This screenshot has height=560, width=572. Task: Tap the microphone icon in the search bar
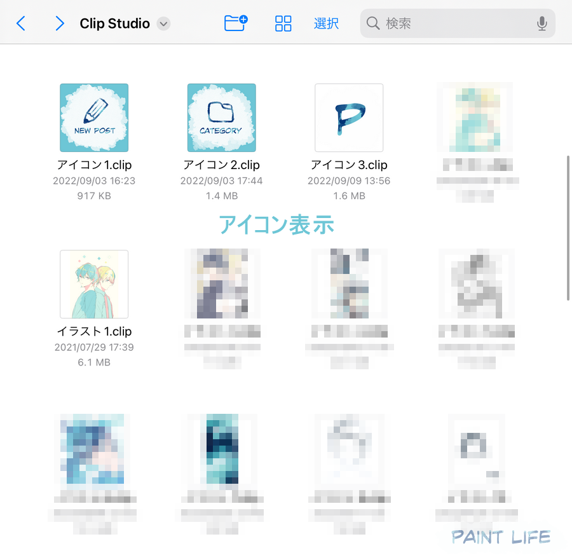pyautogui.click(x=541, y=23)
